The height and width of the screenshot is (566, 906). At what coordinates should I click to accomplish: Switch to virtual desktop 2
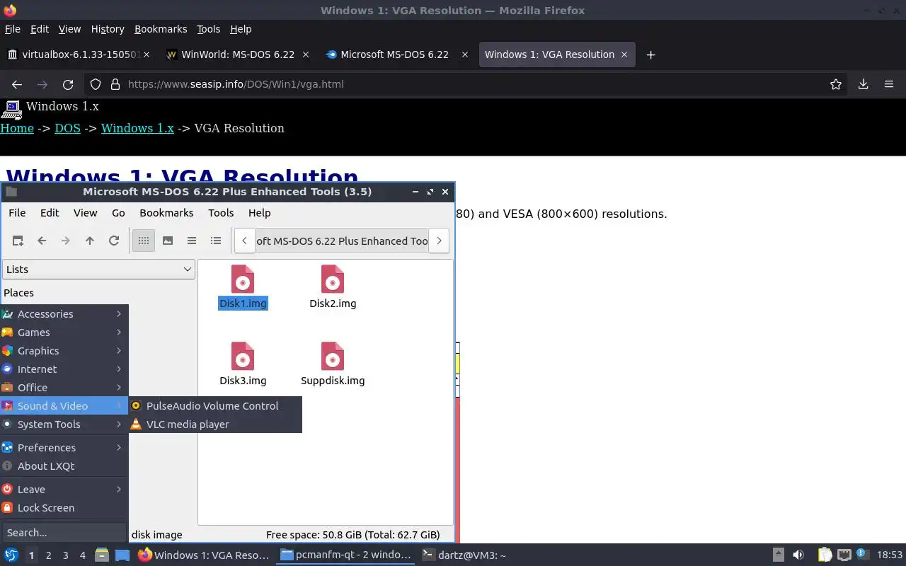[x=48, y=555]
